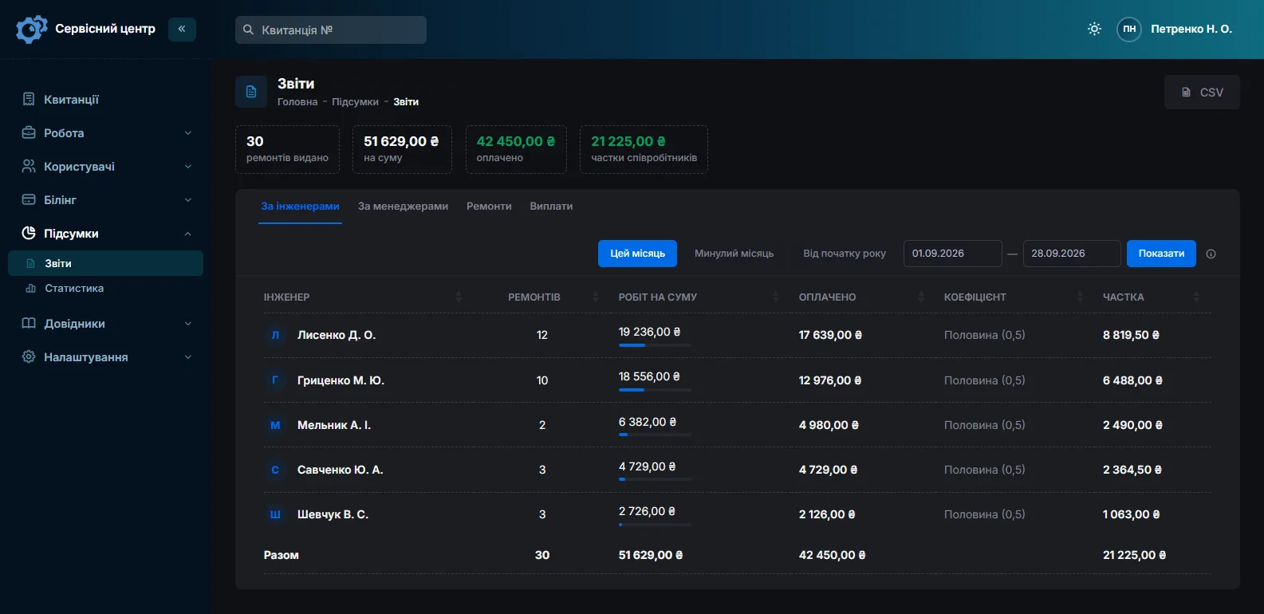
Task: Collapse the sidebar with the double-chevron button
Action: (x=182, y=29)
